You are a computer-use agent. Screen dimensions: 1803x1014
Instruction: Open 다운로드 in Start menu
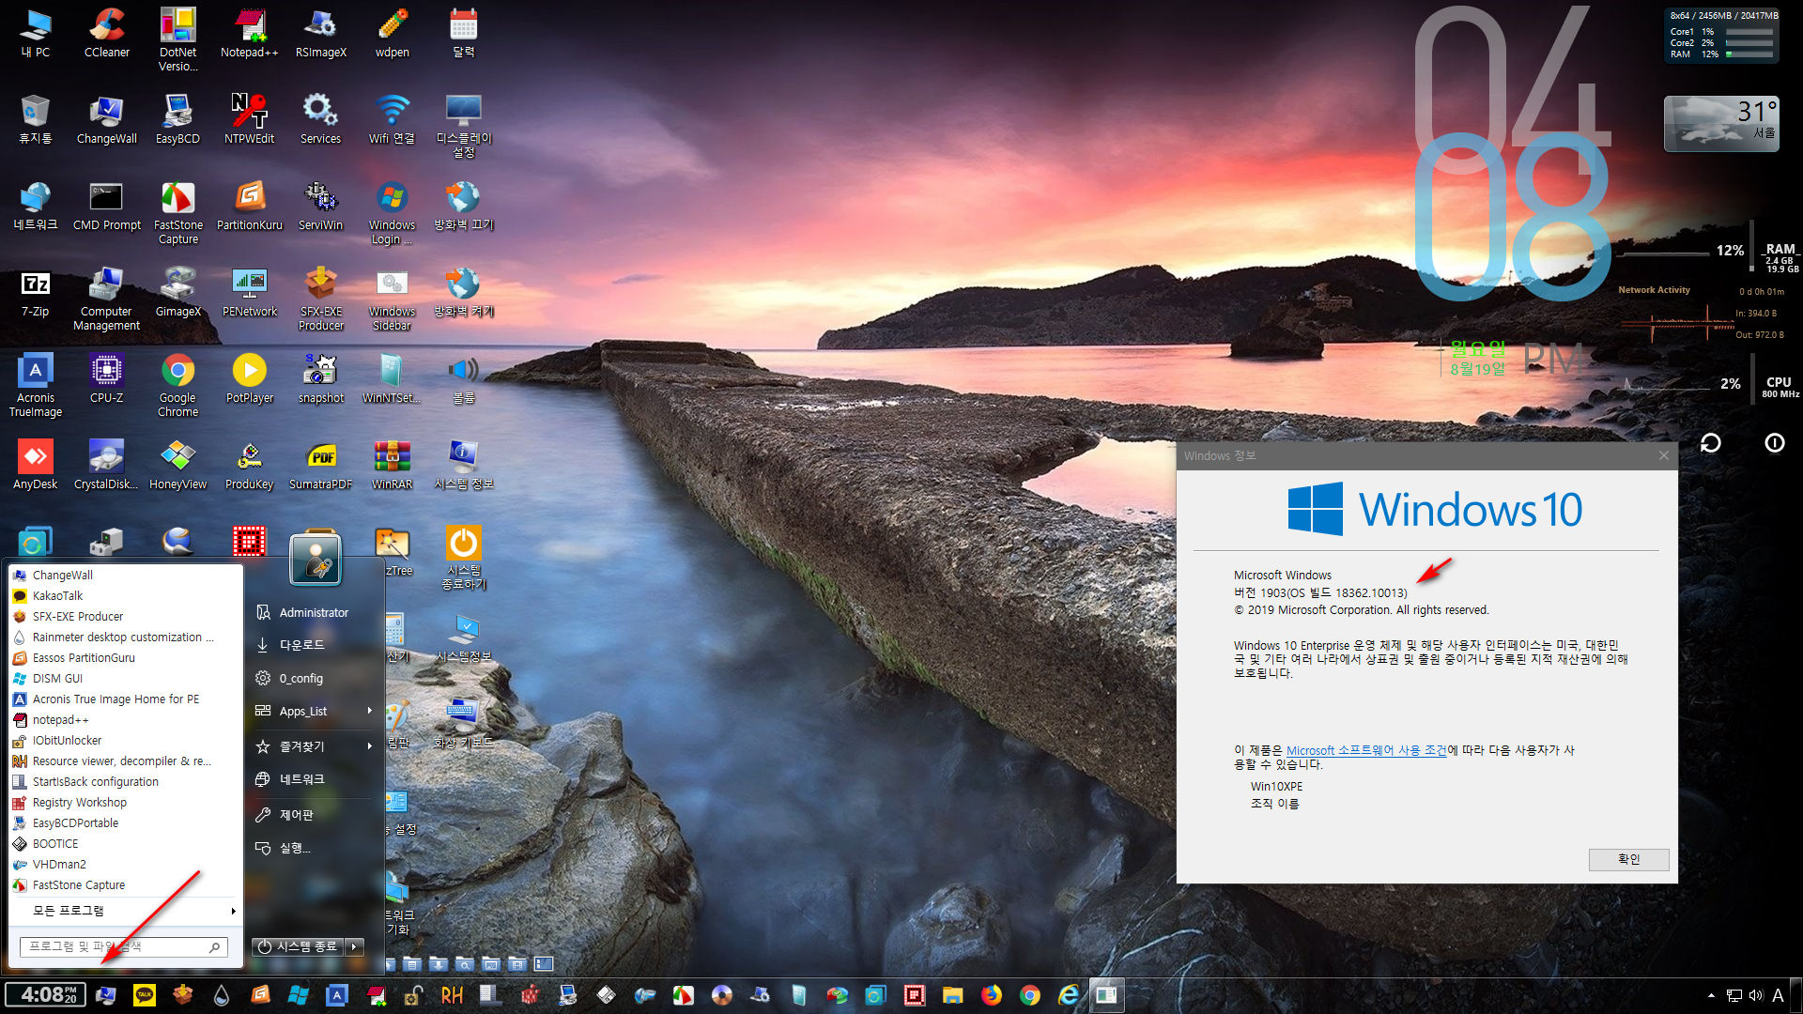tap(315, 645)
